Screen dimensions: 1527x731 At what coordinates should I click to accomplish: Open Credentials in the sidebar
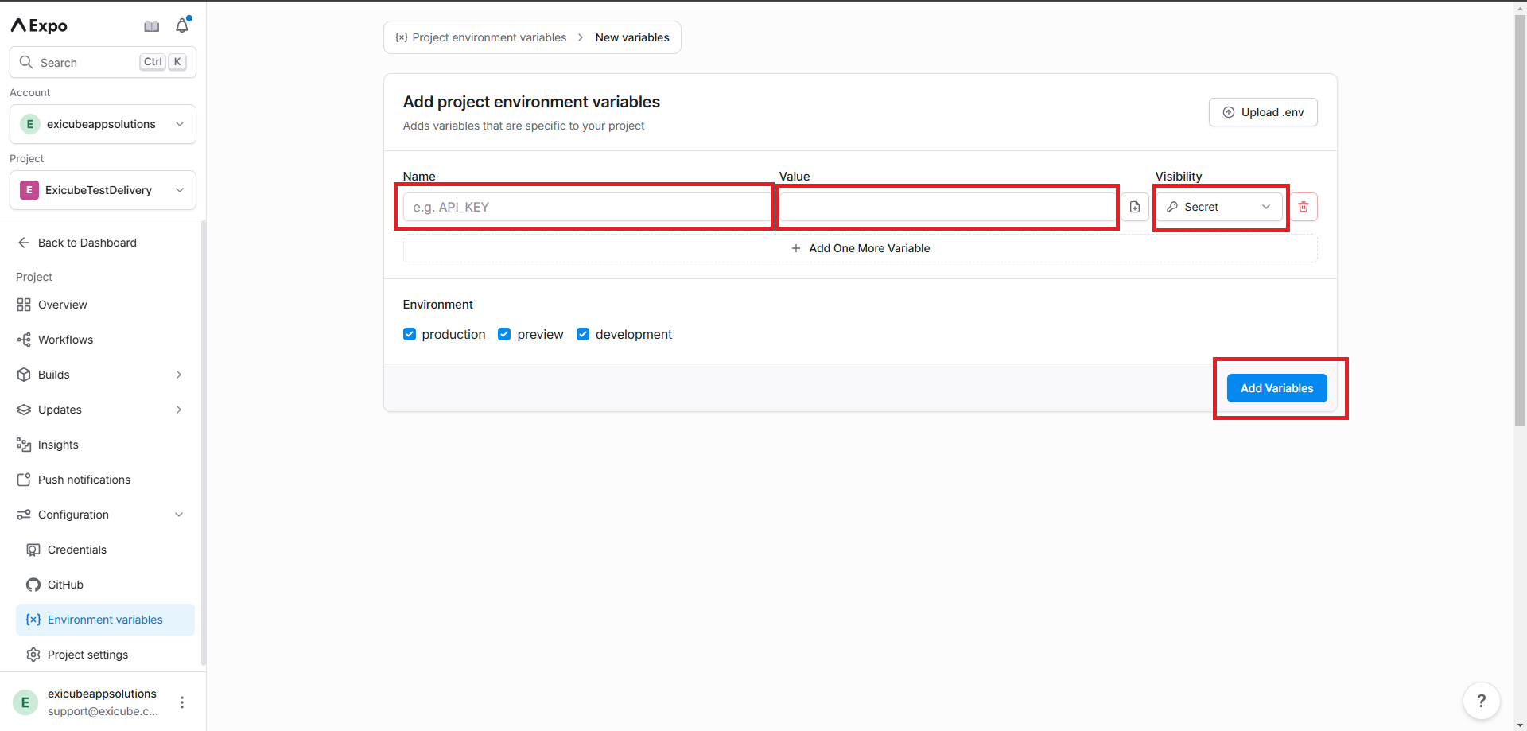point(76,550)
